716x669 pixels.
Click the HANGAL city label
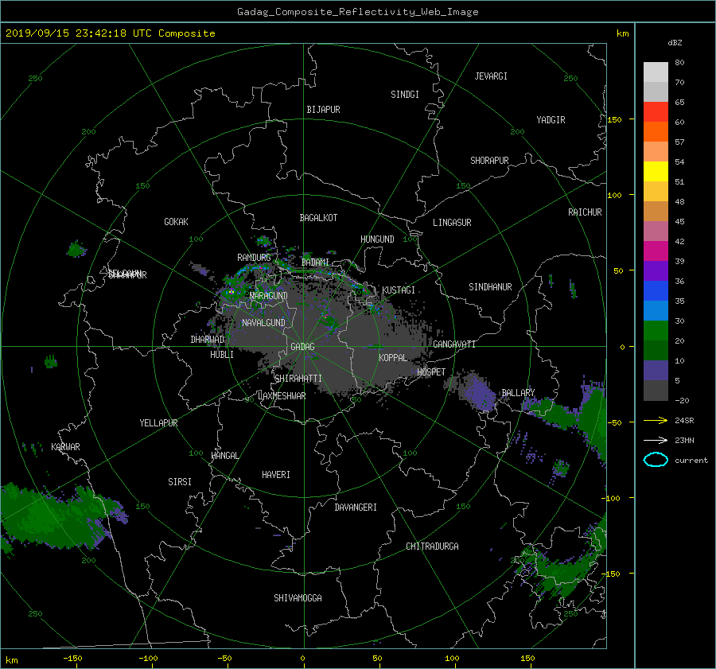point(224,456)
